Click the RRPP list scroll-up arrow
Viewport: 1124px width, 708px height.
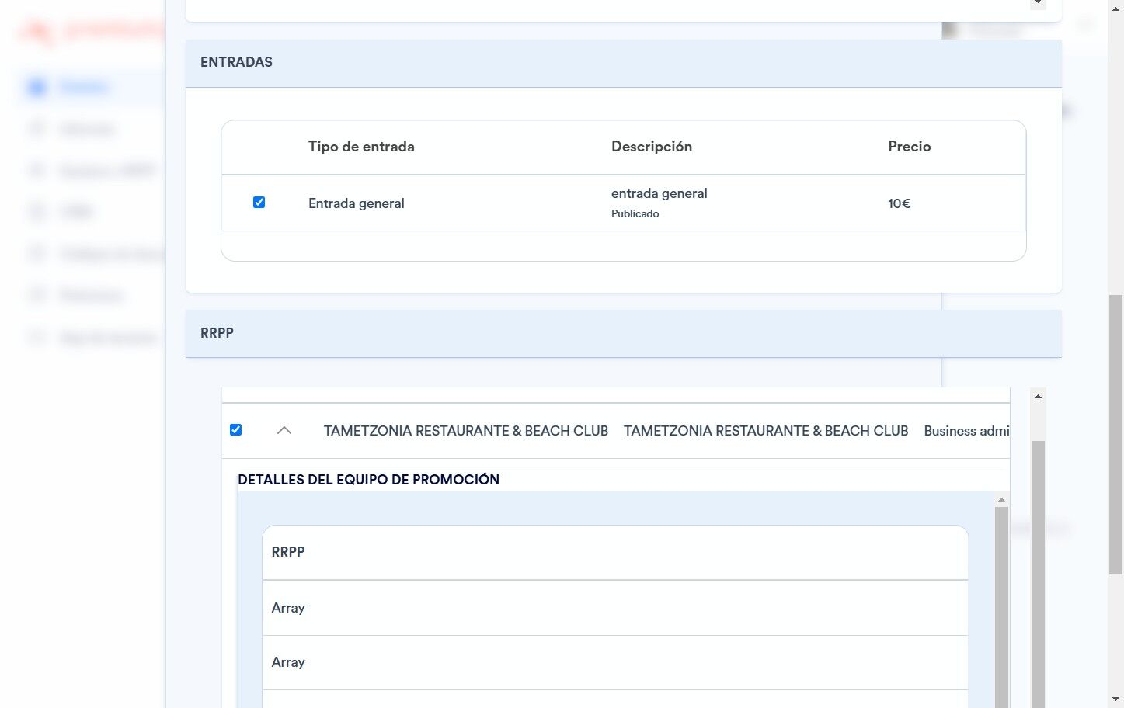1038,396
